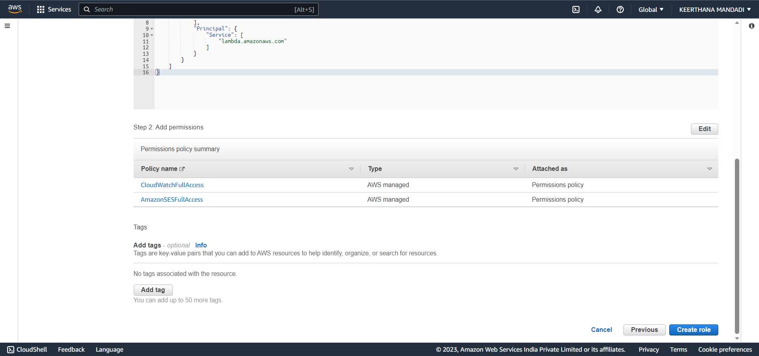Open the Language option in bottom bar

(x=109, y=349)
